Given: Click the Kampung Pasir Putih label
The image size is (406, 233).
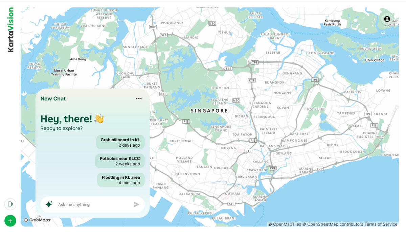Looking at the screenshot, I should click(332, 23).
